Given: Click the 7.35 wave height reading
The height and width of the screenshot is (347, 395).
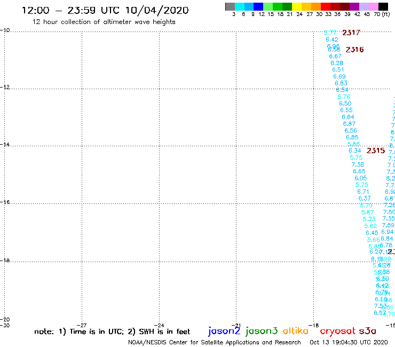Looking at the screenshot, I should tap(389, 218).
